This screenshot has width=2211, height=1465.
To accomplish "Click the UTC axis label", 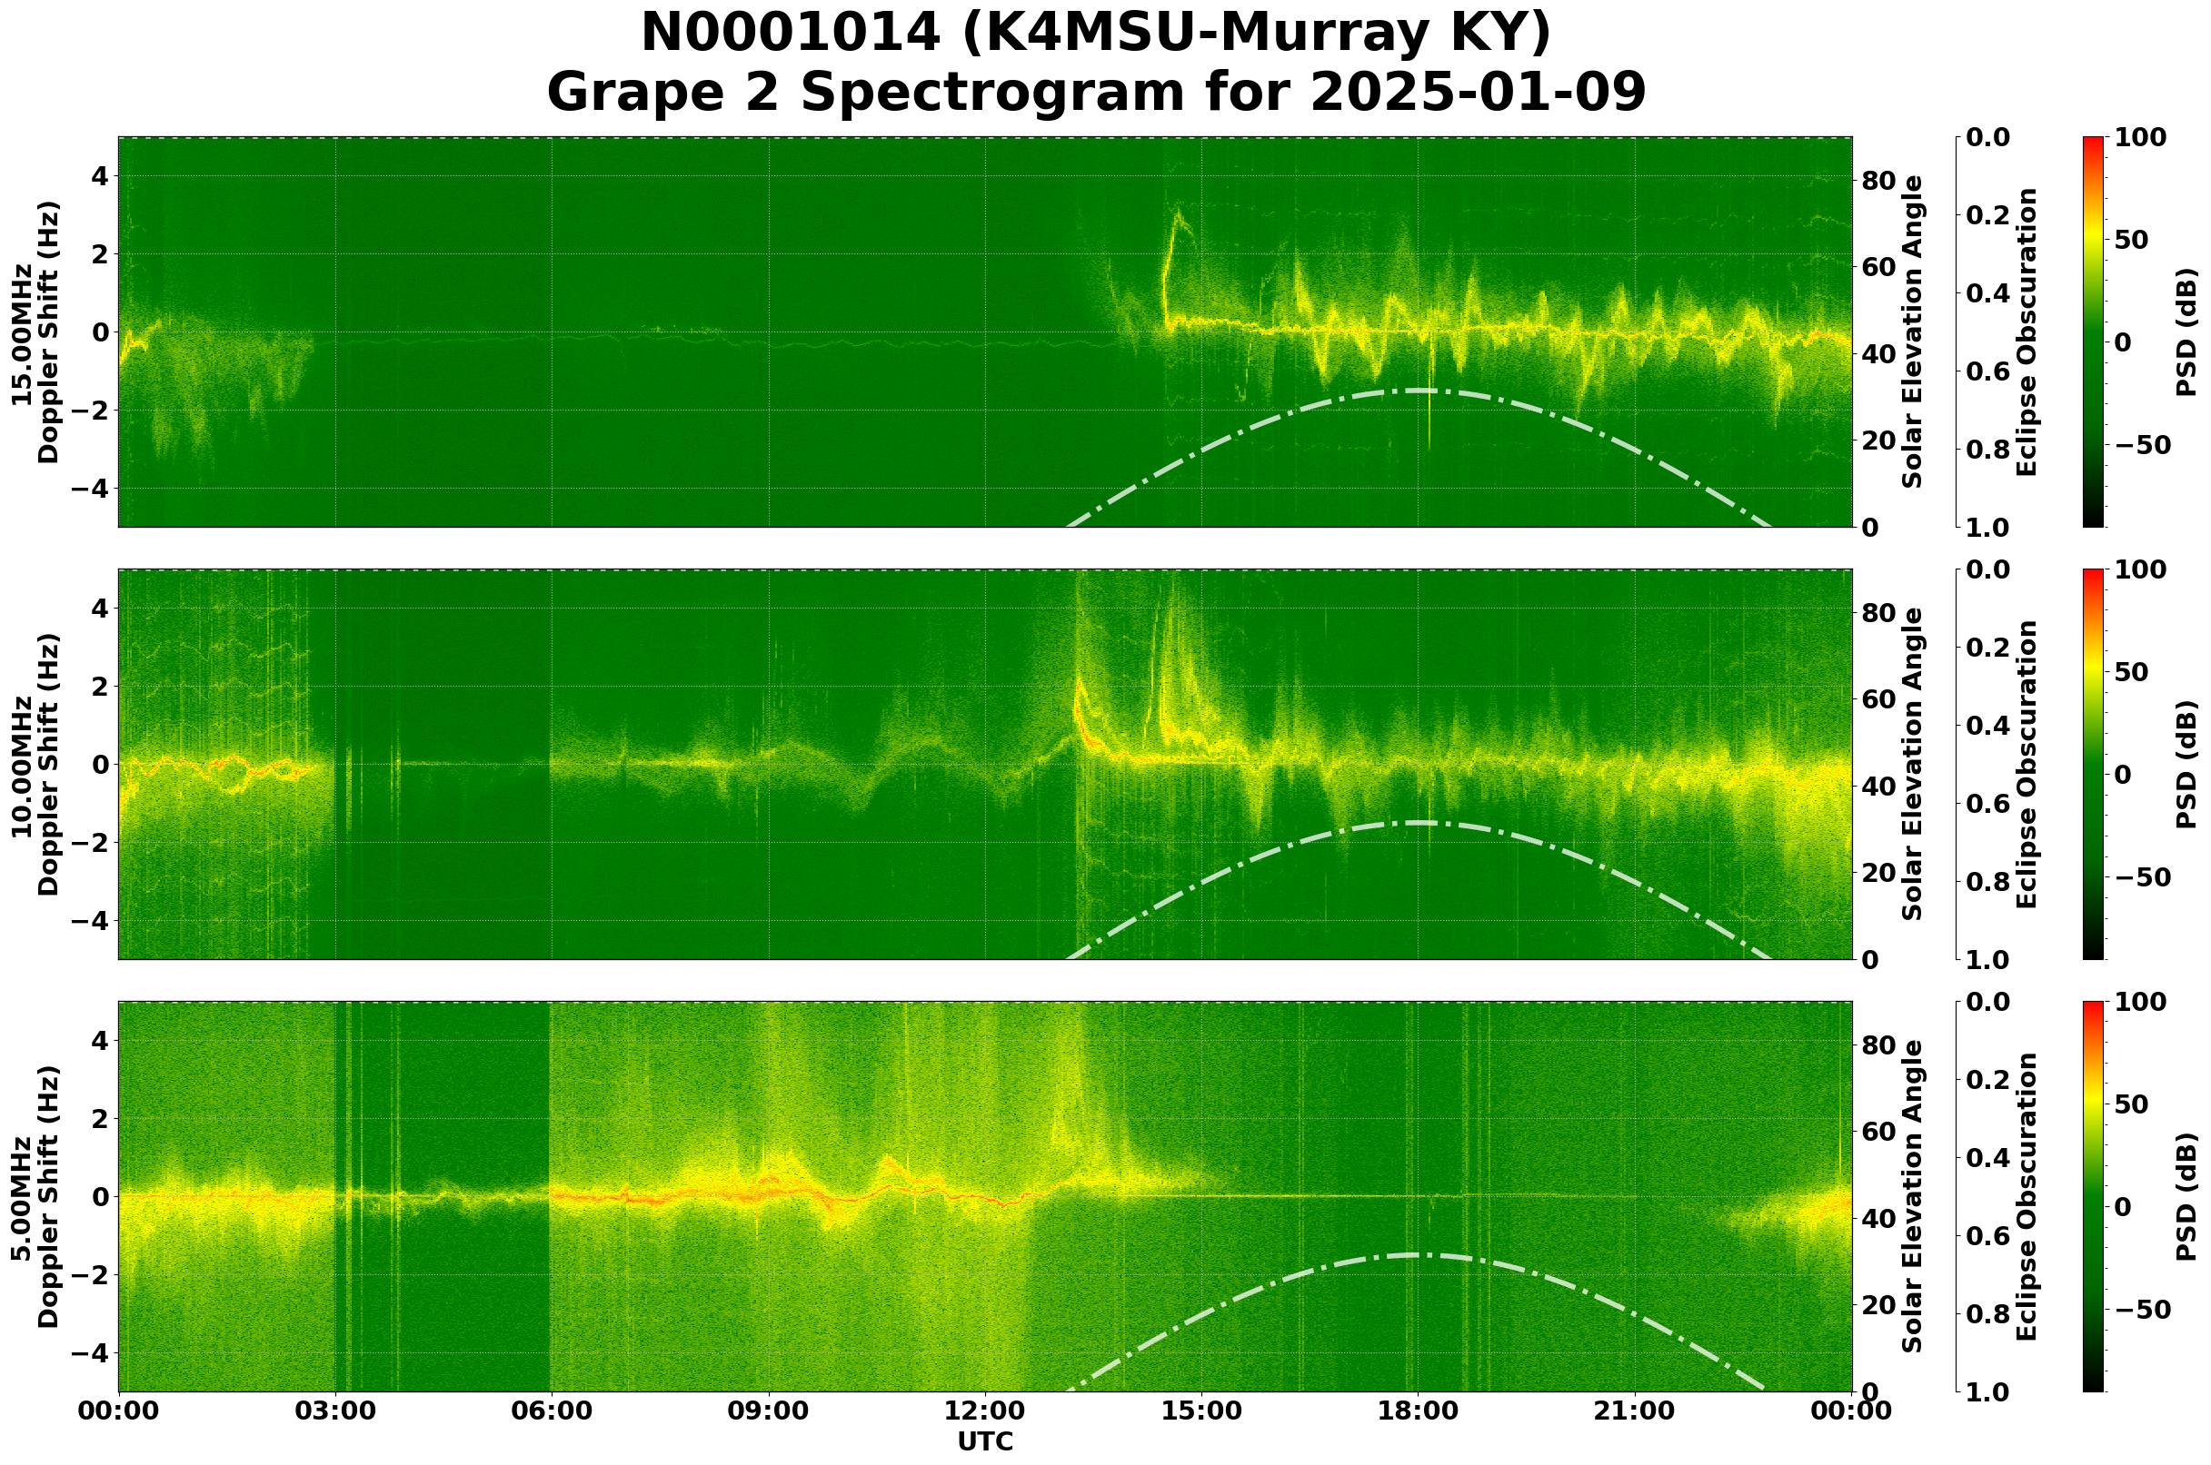I will [x=984, y=1441].
